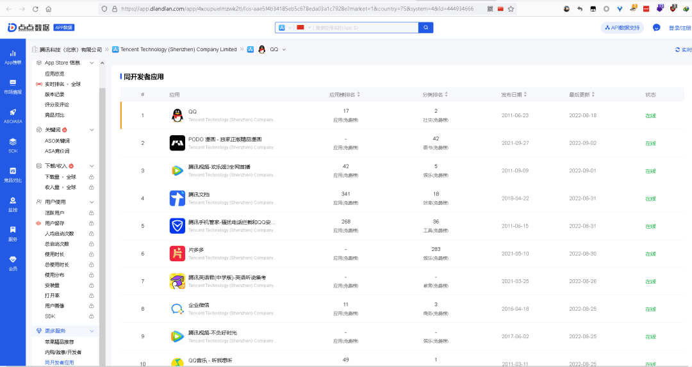Collapse the 用户使用 section
Image resolution: width=692 pixels, height=367 pixels.
tap(92, 202)
